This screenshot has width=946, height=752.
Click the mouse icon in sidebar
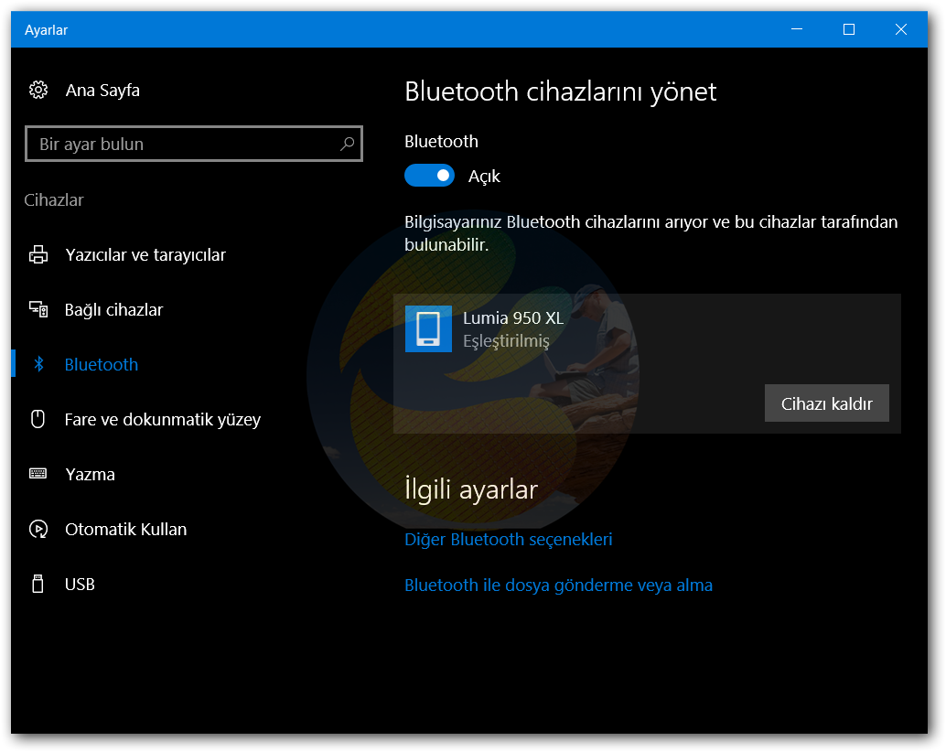pos(38,419)
